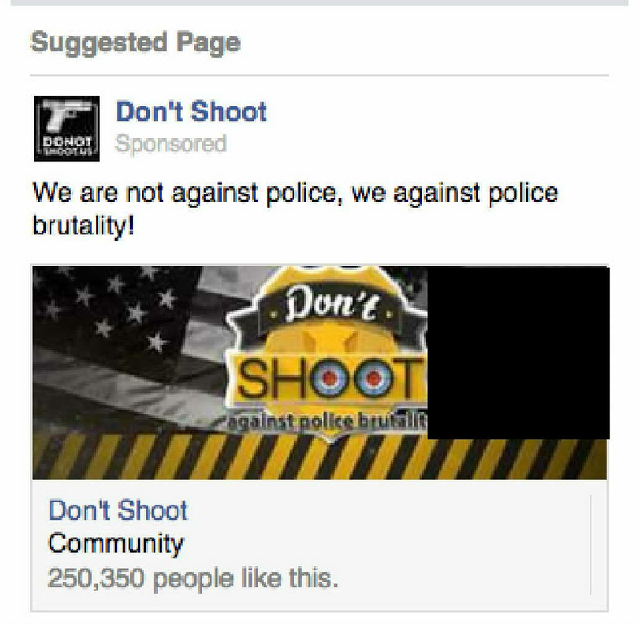This screenshot has height=624, width=640.
Task: Click the left bullseye in the SHOOT logo
Action: [x=330, y=378]
